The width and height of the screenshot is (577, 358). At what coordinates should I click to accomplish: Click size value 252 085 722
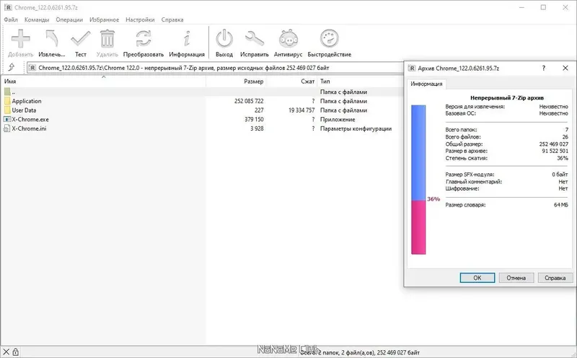[249, 101]
